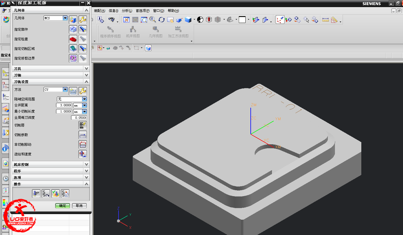Collapse the 刀轨设置 section
The width and height of the screenshot is (403, 235).
86,82
